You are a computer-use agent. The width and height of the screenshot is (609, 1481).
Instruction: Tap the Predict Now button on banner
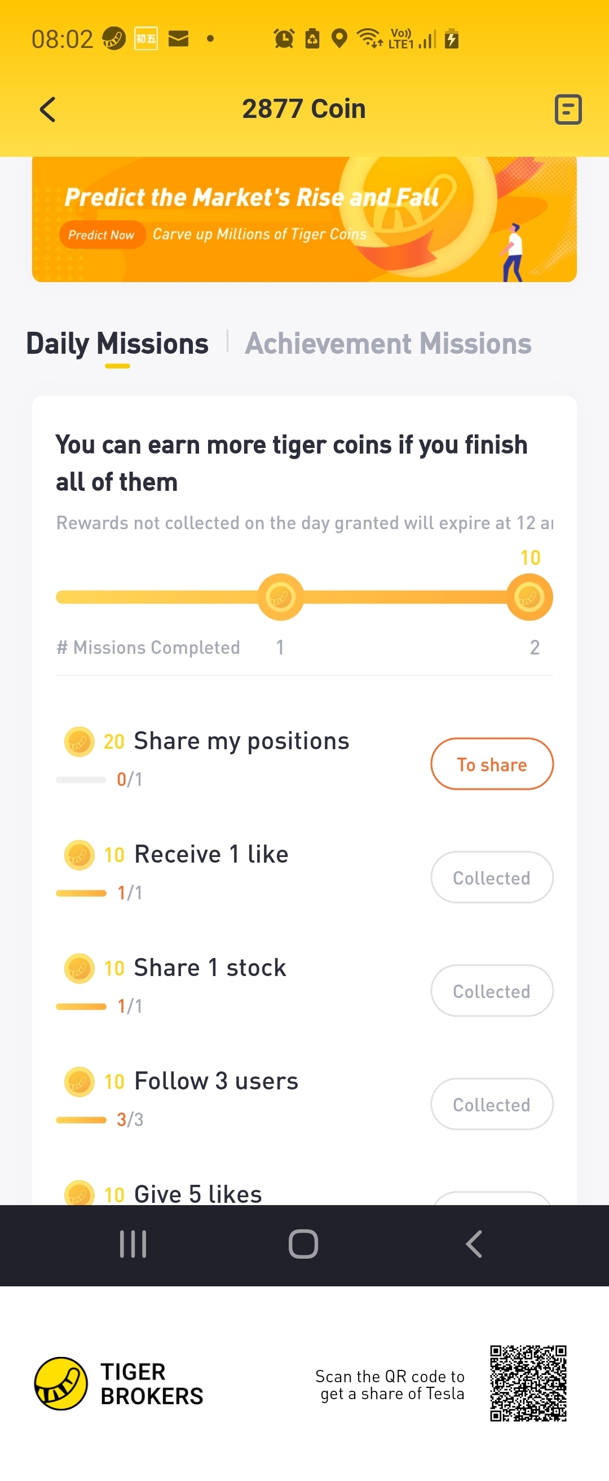[x=101, y=235]
